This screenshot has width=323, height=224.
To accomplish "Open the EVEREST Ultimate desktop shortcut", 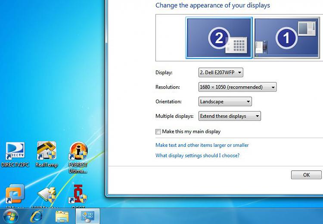I will pos(78,158).
